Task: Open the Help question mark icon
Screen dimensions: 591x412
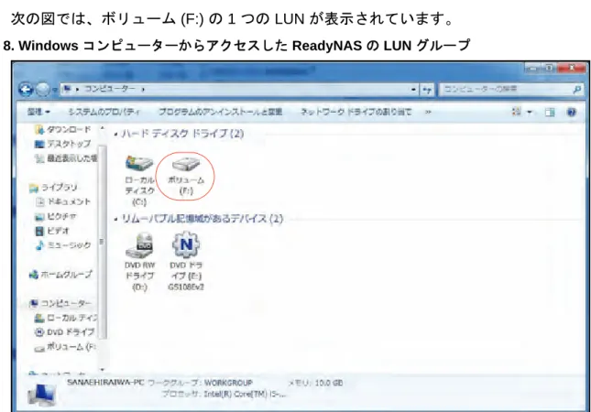Action: (x=572, y=113)
